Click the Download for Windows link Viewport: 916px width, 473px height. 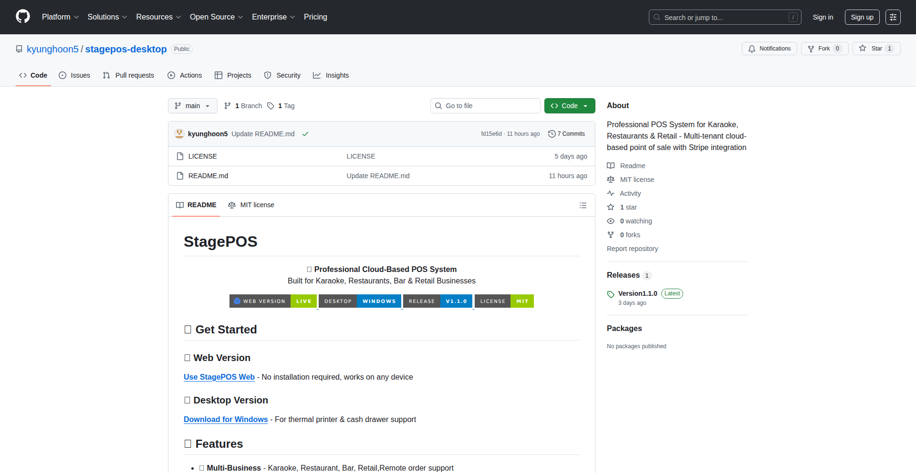tap(226, 419)
